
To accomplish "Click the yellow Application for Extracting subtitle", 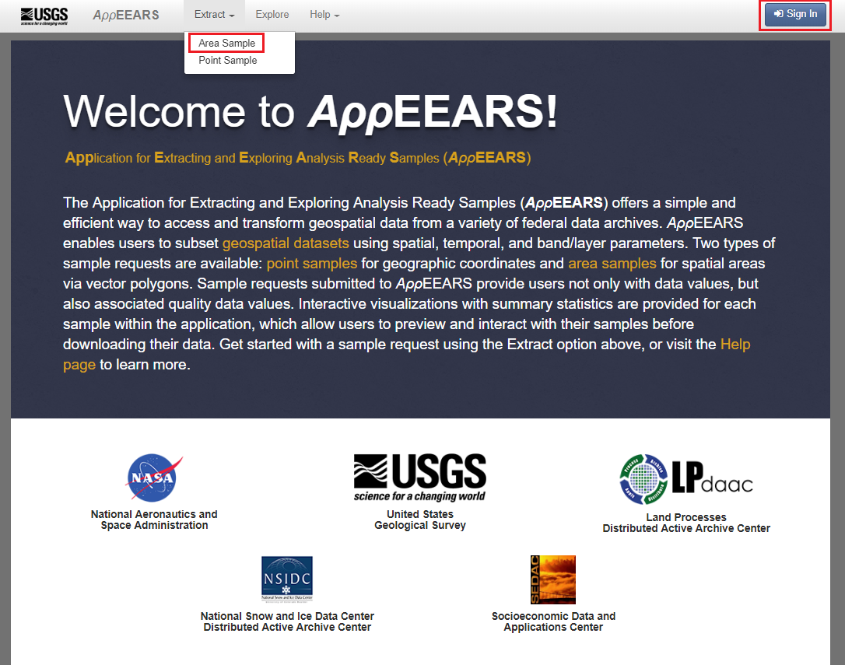I will pyautogui.click(x=298, y=158).
